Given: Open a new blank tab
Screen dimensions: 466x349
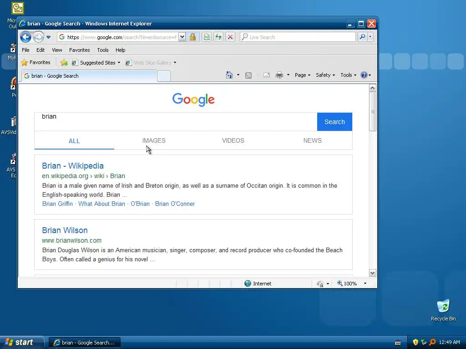Looking at the screenshot, I should [x=164, y=76].
